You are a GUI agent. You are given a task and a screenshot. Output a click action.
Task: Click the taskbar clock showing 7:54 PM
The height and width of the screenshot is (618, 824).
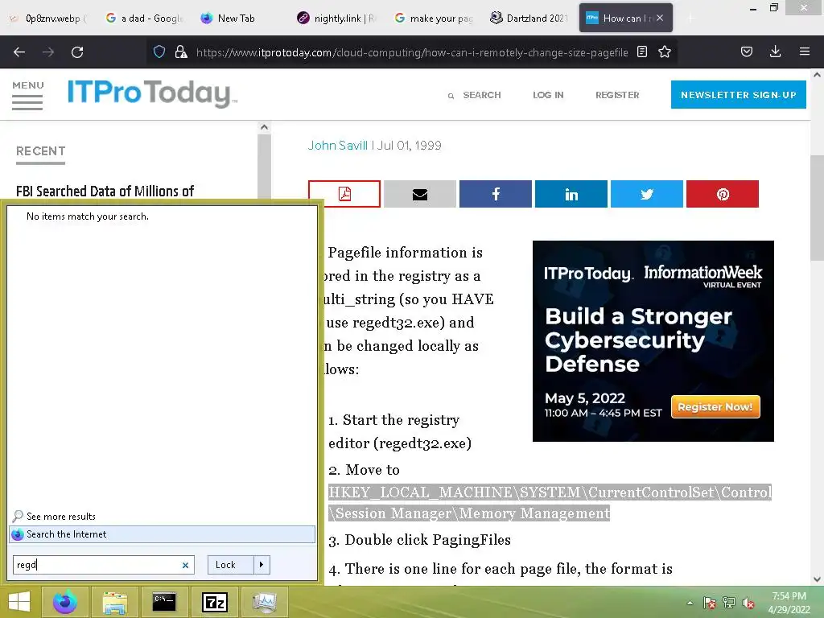click(789, 603)
